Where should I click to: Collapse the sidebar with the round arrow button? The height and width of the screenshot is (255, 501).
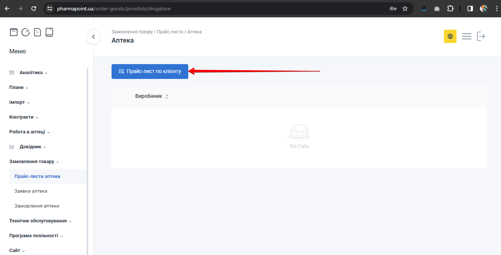click(93, 37)
